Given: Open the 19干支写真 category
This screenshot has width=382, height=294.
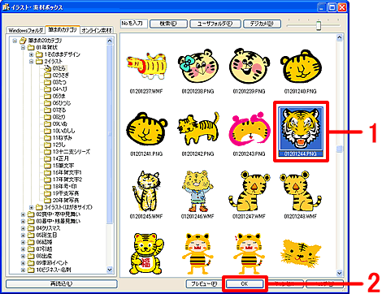Looking at the screenshot, I should [x=66, y=193].
